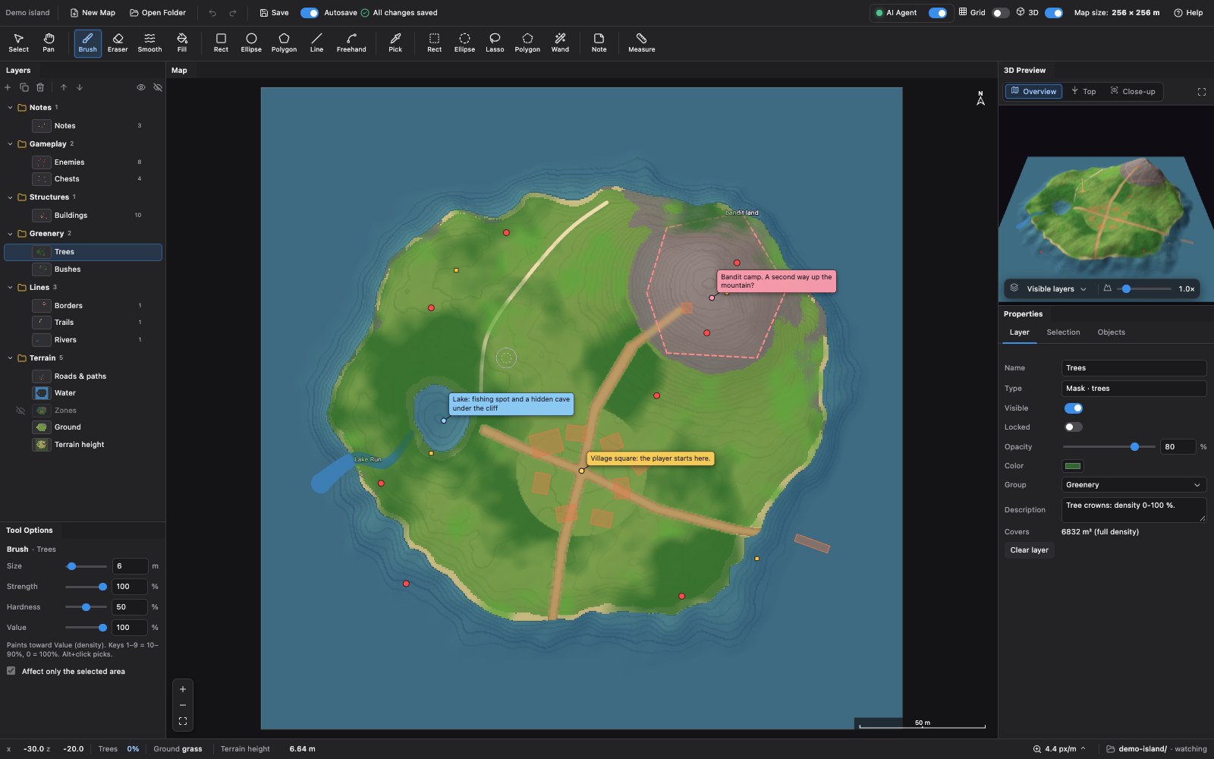
Task: Switch 3D preview to Close-up
Action: pyautogui.click(x=1133, y=92)
